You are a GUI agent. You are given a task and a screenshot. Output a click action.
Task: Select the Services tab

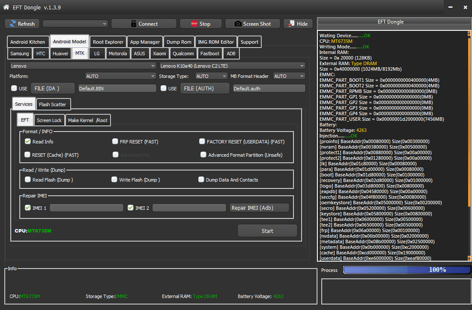24,104
